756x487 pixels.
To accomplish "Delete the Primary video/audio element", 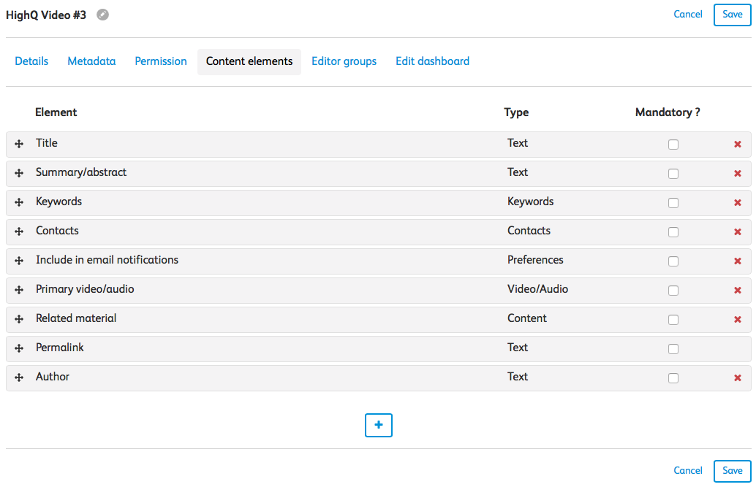I will 738,291.
